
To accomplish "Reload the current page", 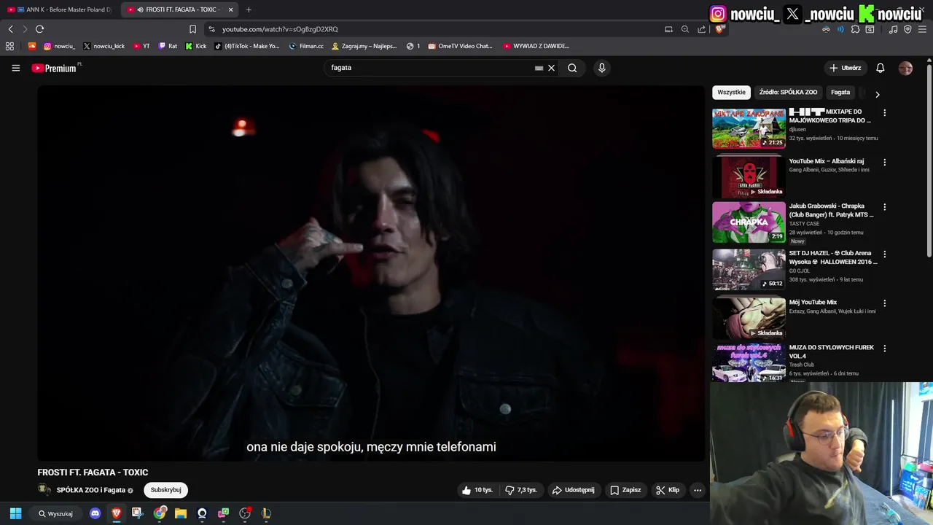I will pos(39,29).
